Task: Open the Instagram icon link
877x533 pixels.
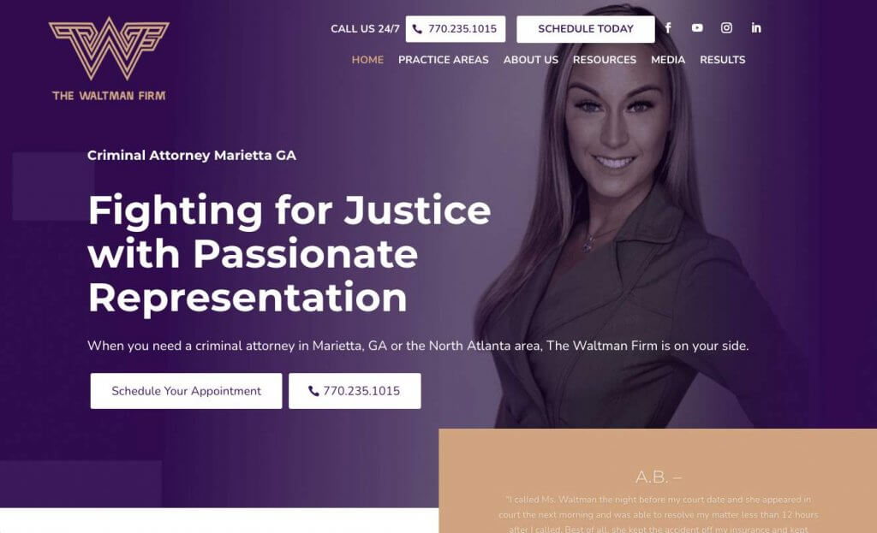Action: coord(726,28)
